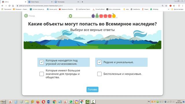Click the green back arrow icon next to Назад
185x104 pixels.
tap(26, 16)
